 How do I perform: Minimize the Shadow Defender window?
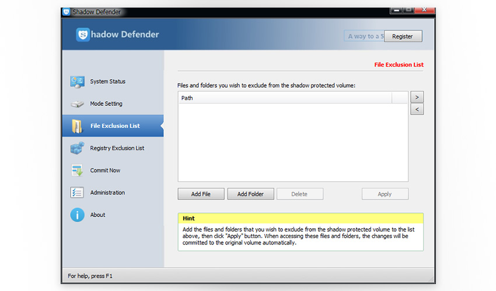396,10
